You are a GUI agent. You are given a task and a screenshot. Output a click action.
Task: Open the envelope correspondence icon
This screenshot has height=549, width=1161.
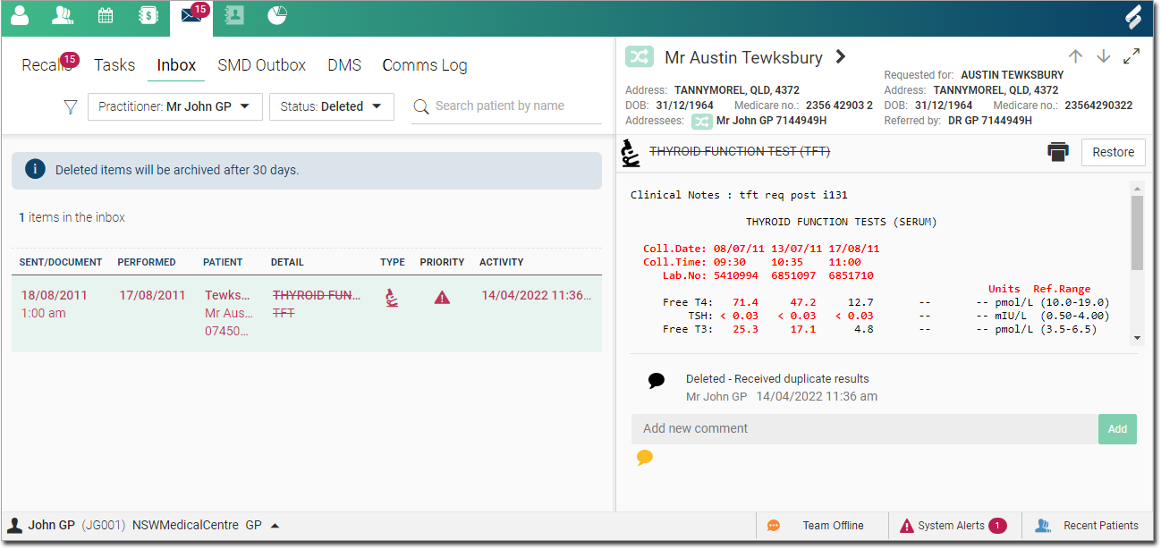[x=191, y=15]
